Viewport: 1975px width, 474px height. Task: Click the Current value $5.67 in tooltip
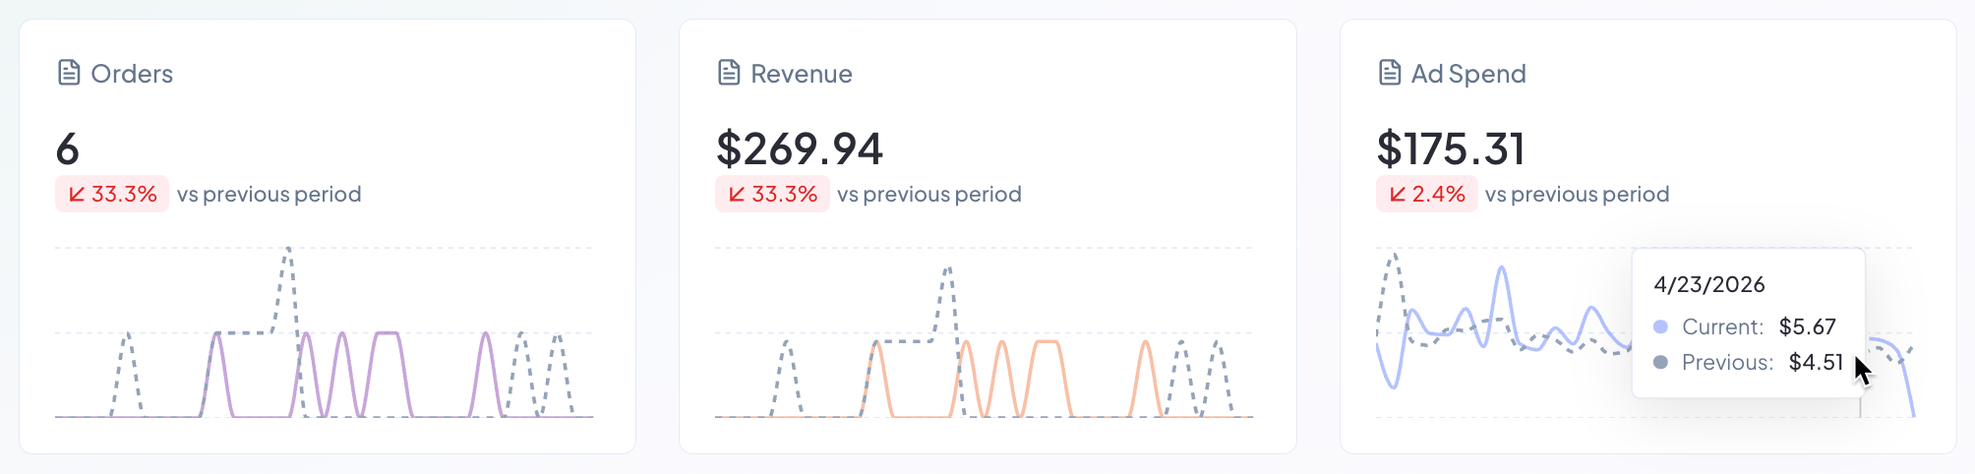tap(1808, 326)
